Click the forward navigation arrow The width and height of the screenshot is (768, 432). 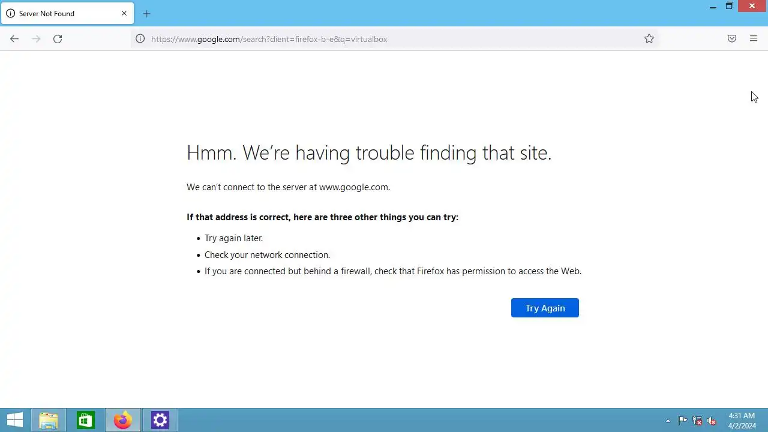point(36,39)
